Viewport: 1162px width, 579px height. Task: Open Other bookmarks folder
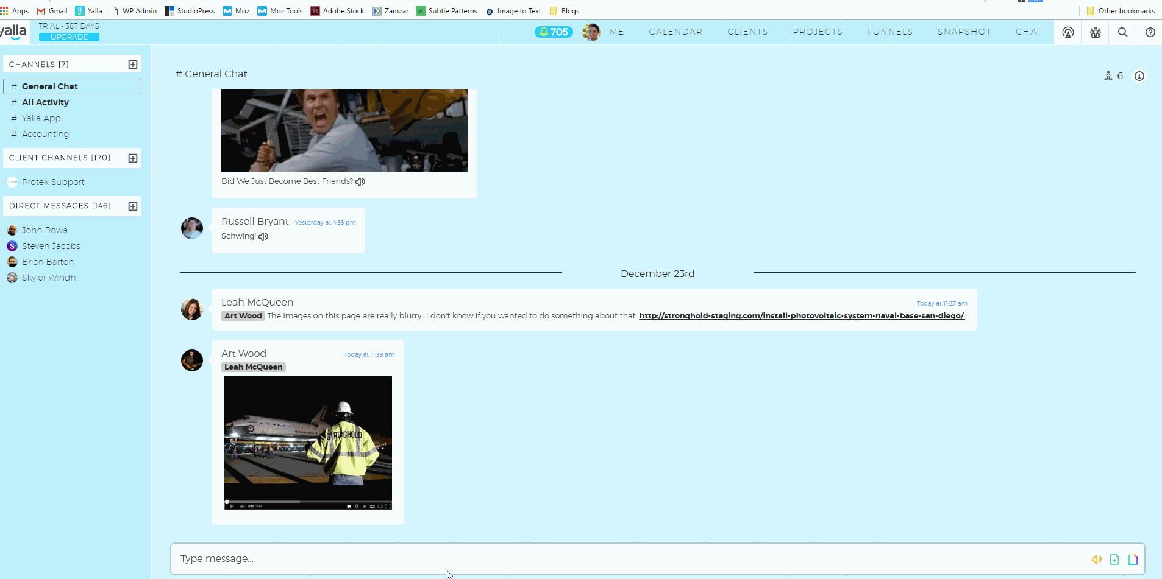click(x=1121, y=11)
